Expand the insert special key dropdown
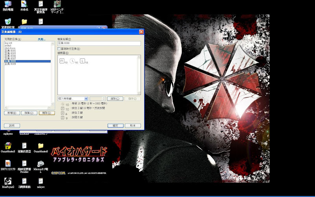Viewport: 315px width, 197px height. click(x=86, y=99)
